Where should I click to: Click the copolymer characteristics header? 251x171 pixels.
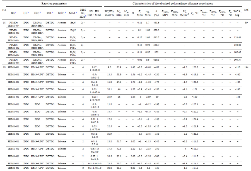(x=173, y=4)
